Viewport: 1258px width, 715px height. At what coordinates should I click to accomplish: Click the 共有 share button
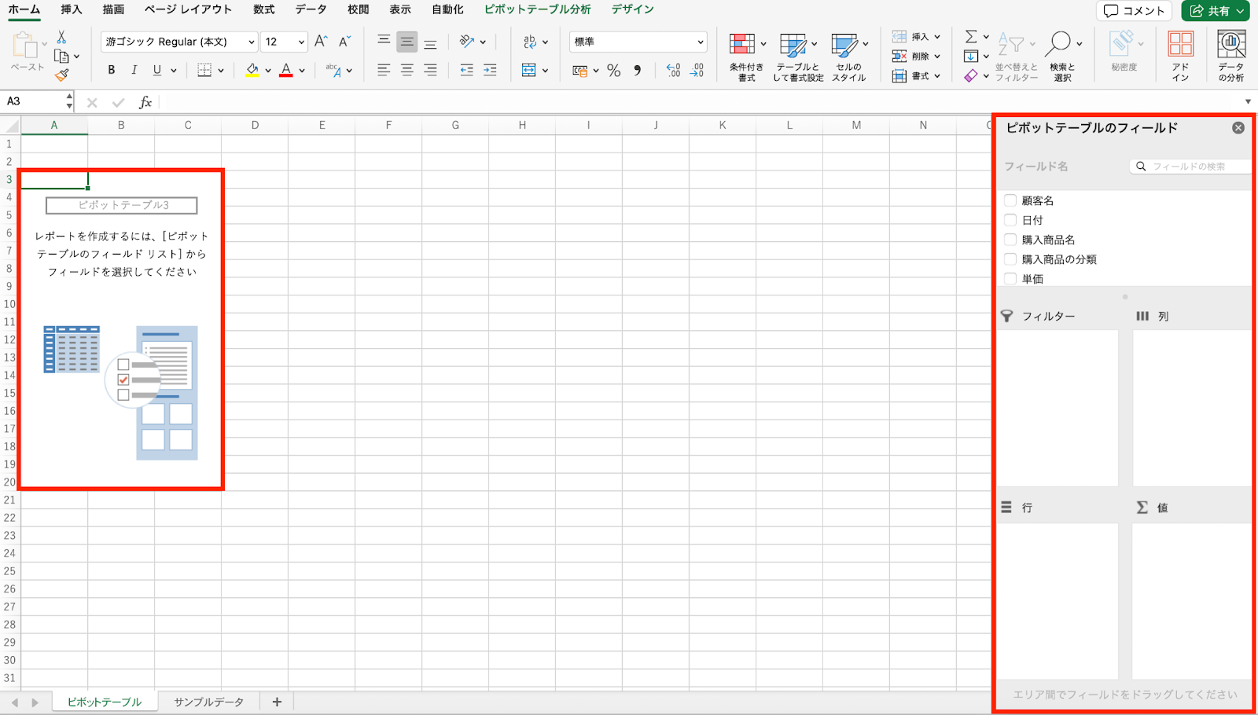tap(1216, 11)
